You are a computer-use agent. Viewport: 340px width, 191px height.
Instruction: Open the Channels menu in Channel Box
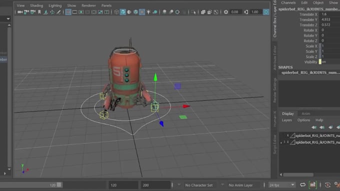pos(288,2)
